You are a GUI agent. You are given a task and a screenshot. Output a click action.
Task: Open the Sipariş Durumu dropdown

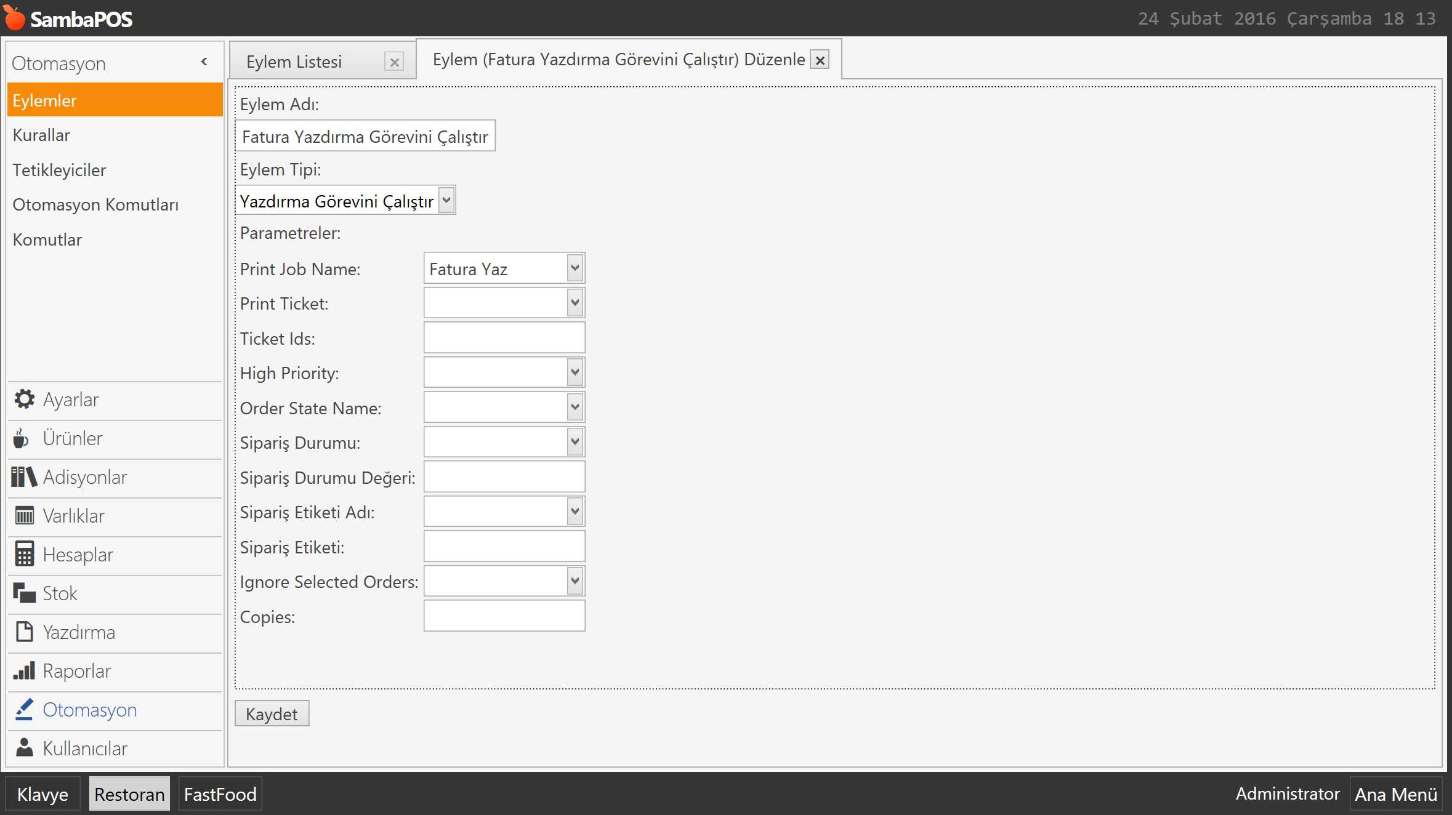575,442
